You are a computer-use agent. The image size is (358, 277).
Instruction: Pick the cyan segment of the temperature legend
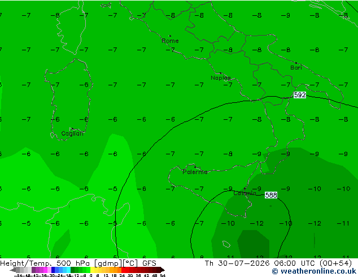[x=68, y=270]
